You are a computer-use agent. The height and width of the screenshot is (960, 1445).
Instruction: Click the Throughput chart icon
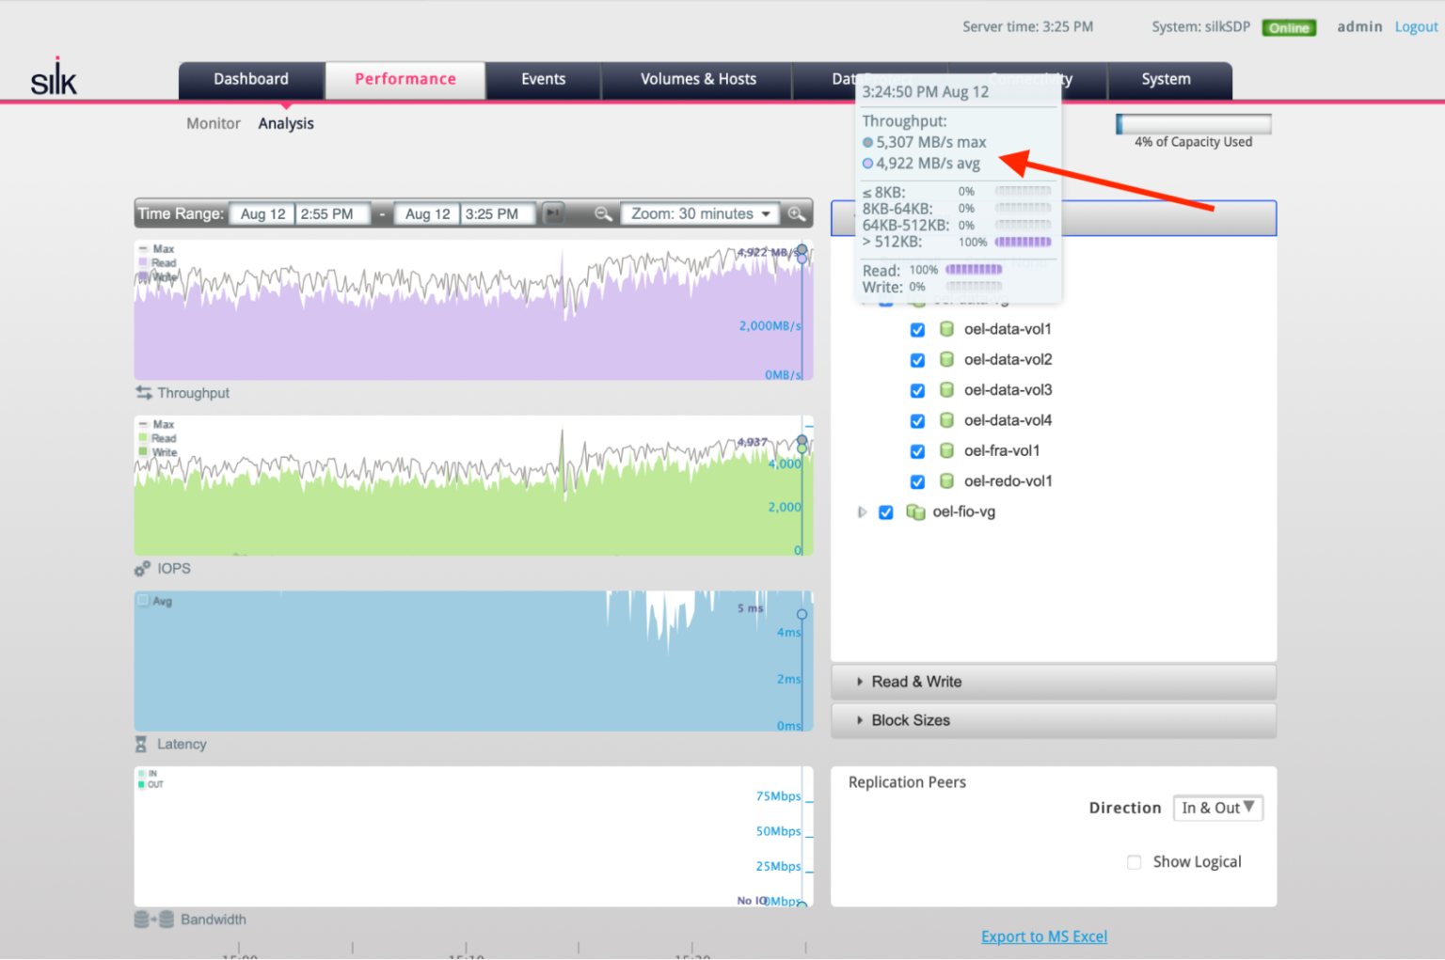[x=143, y=393]
